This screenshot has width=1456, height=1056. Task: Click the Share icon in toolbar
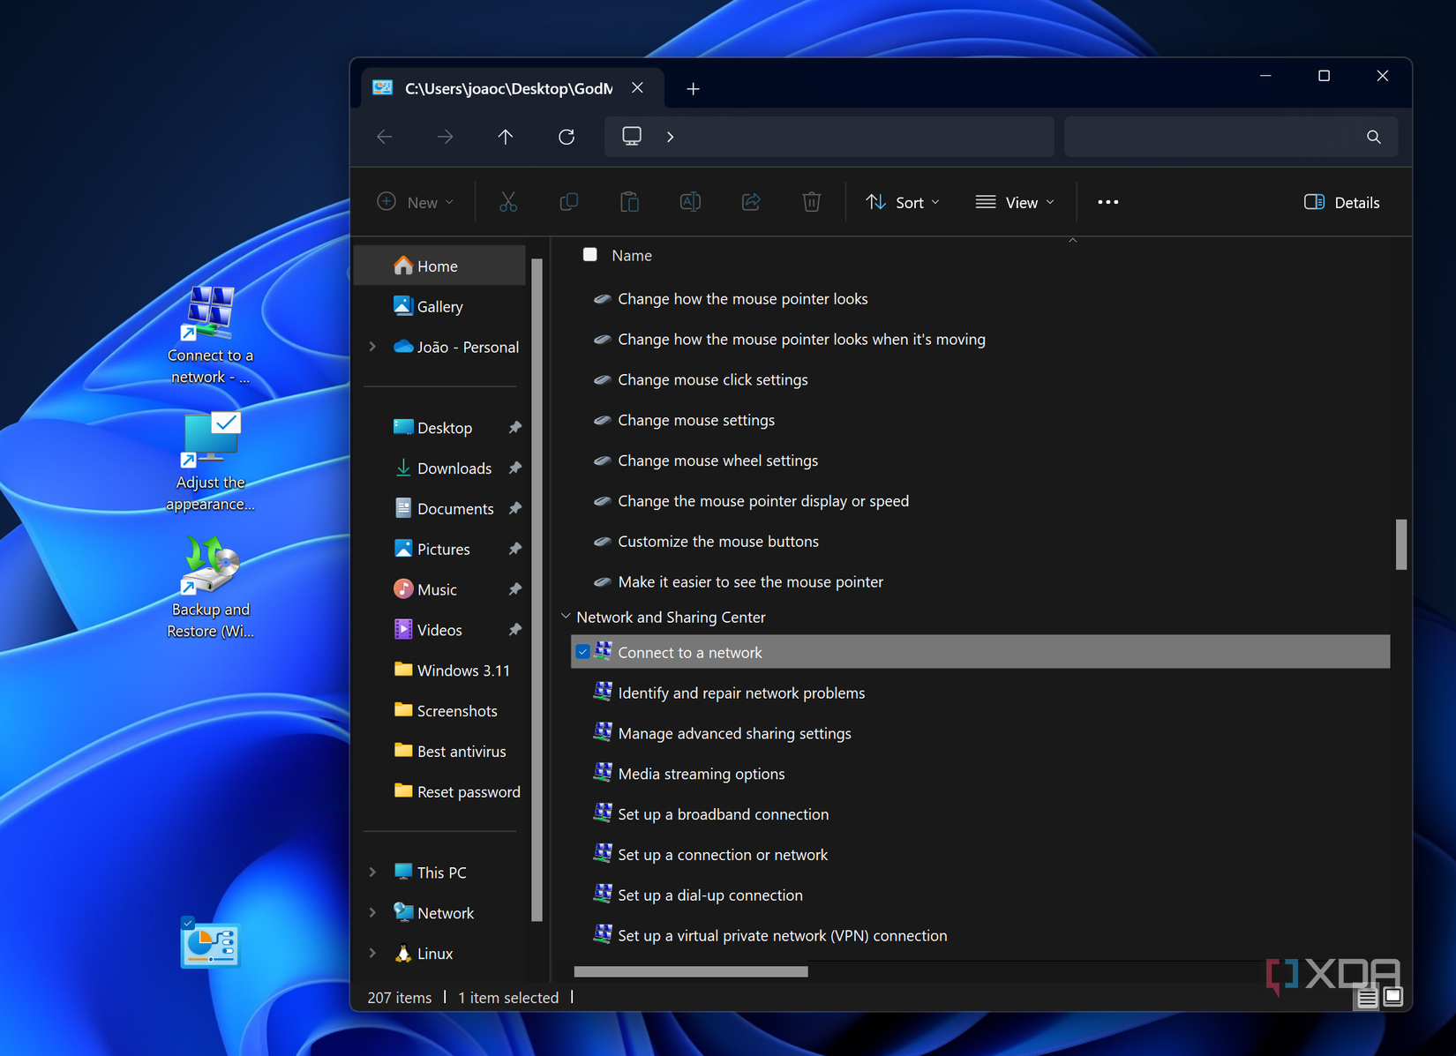coord(751,202)
